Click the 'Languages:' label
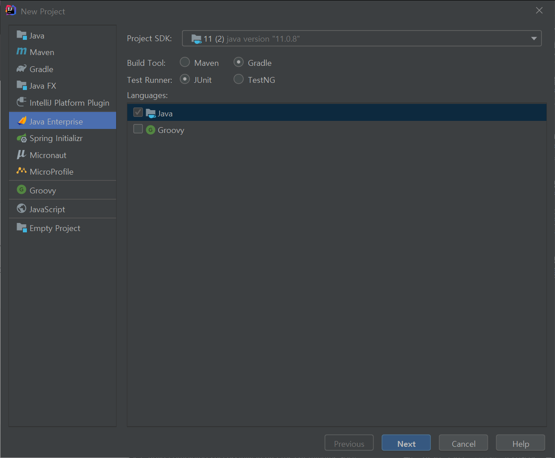Viewport: 555px width, 458px height. pyautogui.click(x=147, y=95)
